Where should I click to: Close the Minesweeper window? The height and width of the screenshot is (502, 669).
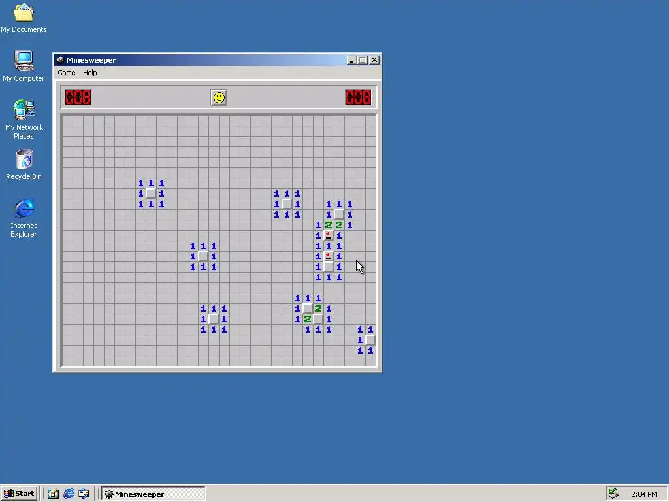click(374, 60)
